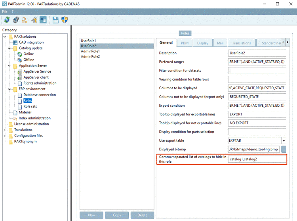Collapse the PARTsolutions root node
The height and width of the screenshot is (221, 297).
tap(4, 37)
